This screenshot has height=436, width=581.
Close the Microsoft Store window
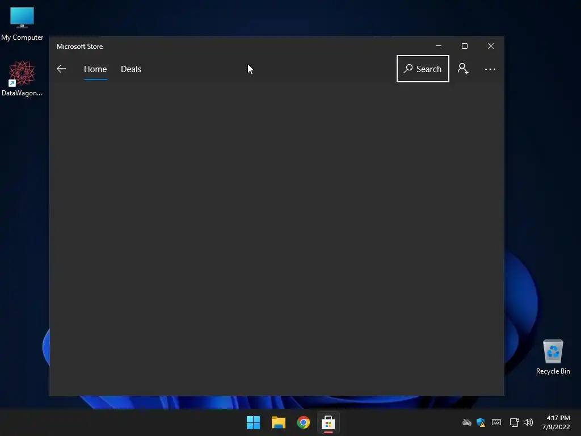pos(491,46)
